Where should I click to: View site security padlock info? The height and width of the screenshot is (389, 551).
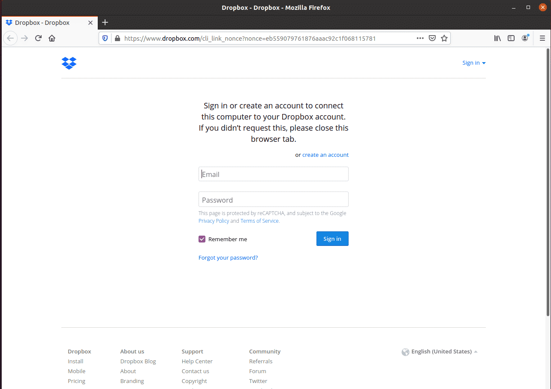click(x=117, y=38)
